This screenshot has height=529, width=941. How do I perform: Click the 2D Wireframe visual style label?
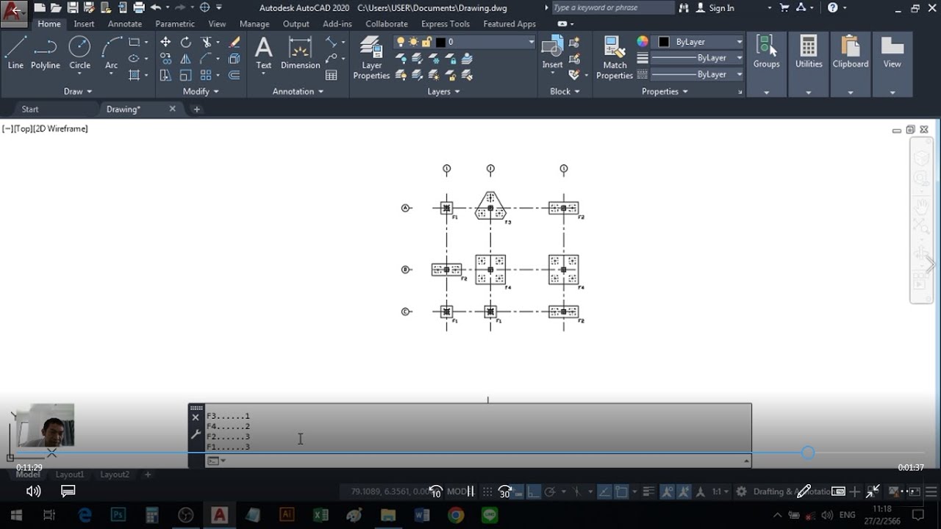click(60, 129)
